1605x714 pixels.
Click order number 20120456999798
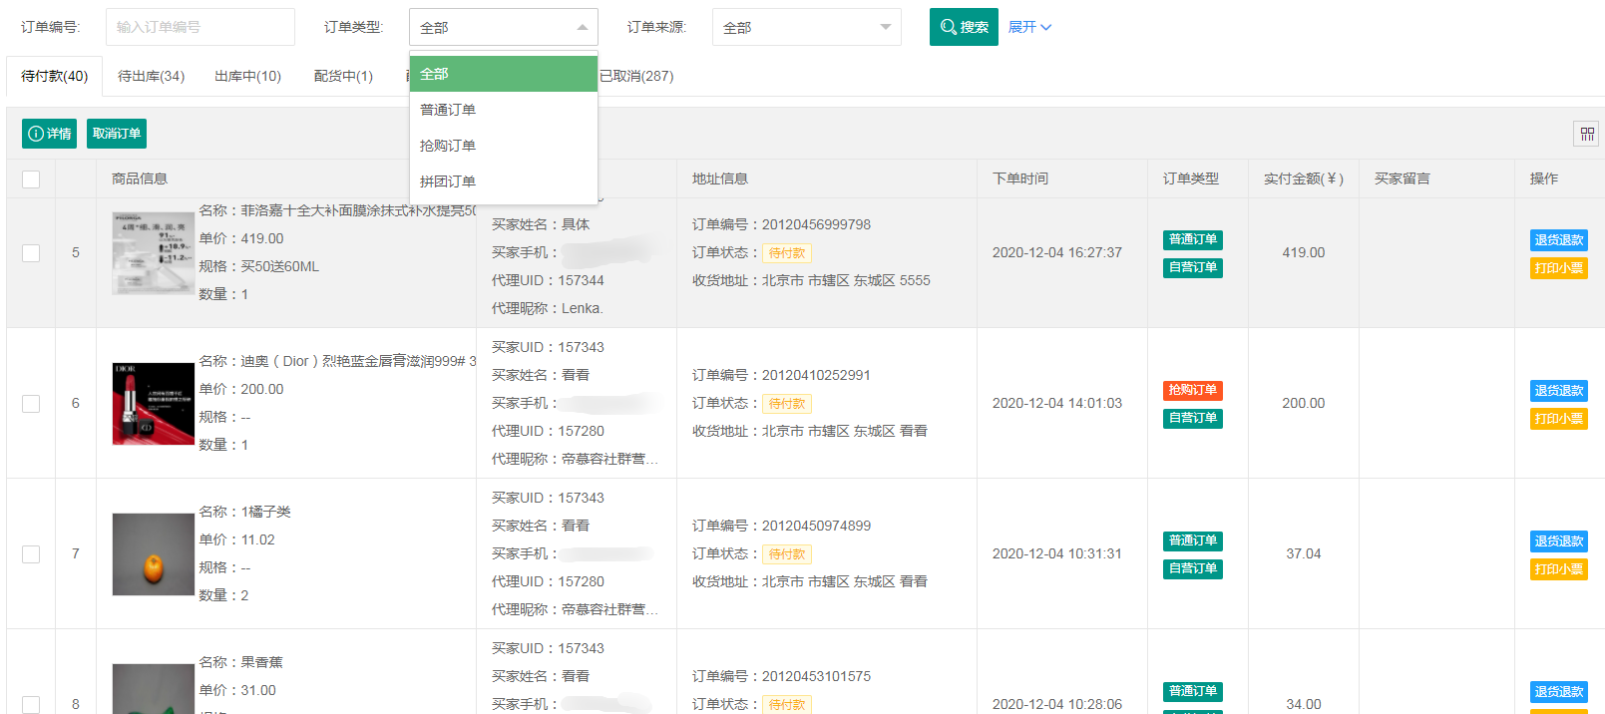click(816, 225)
